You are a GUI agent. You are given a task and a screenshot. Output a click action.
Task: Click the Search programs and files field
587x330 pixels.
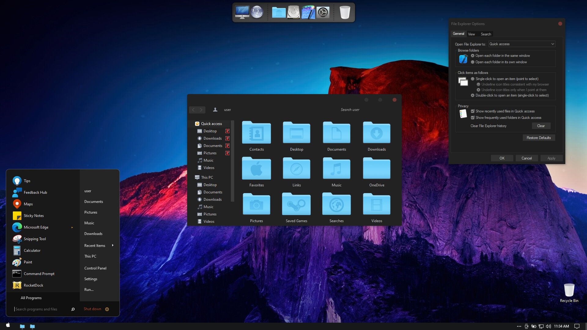pos(41,309)
